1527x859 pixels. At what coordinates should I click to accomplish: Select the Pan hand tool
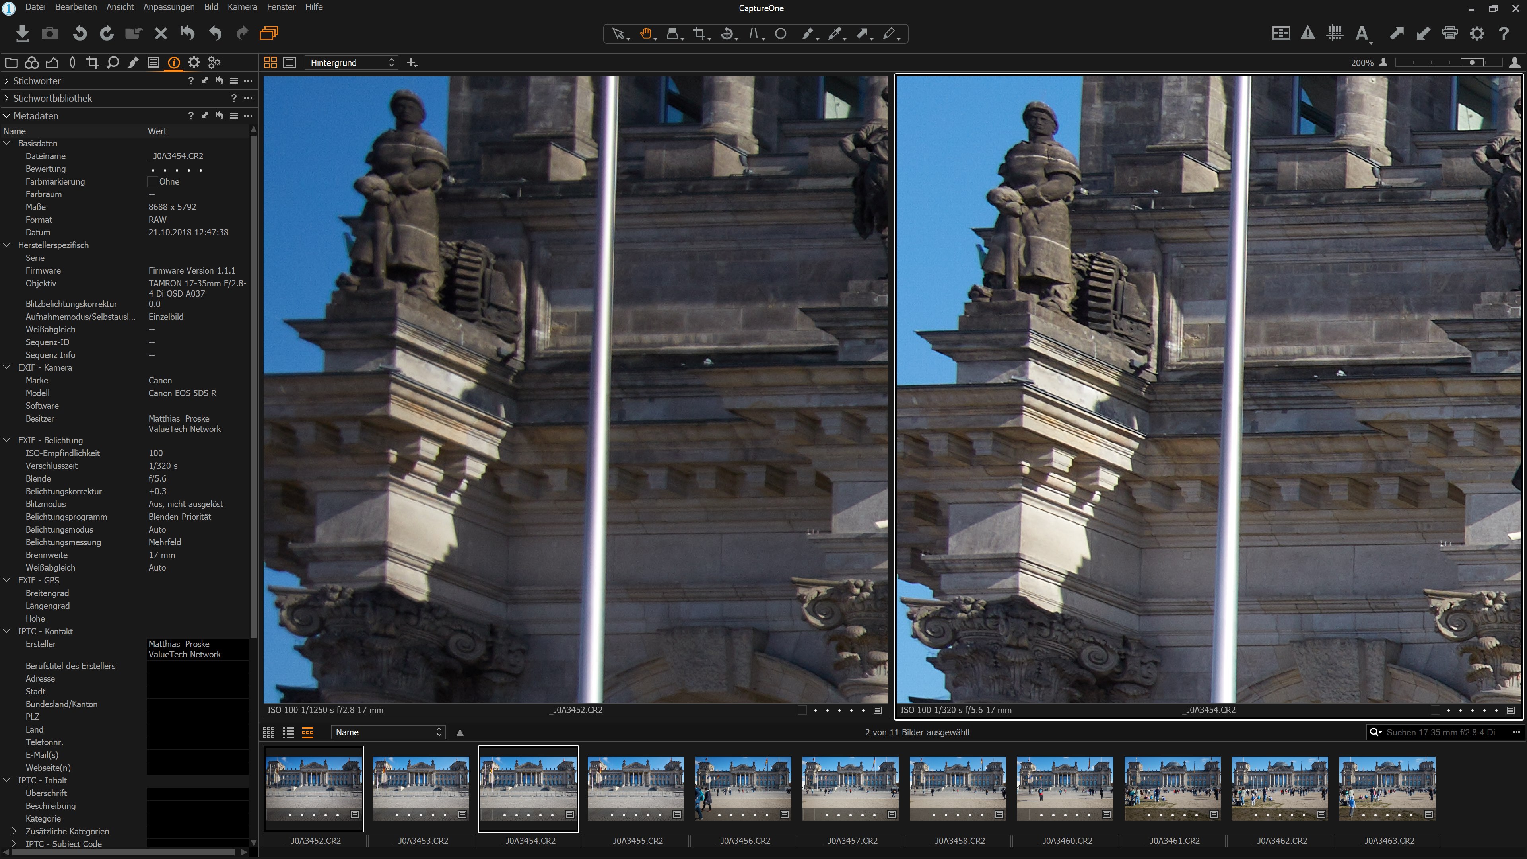coord(645,34)
